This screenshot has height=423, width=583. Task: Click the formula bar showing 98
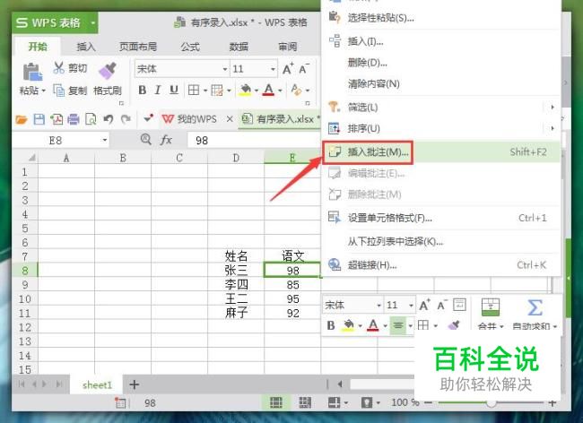[x=254, y=140]
